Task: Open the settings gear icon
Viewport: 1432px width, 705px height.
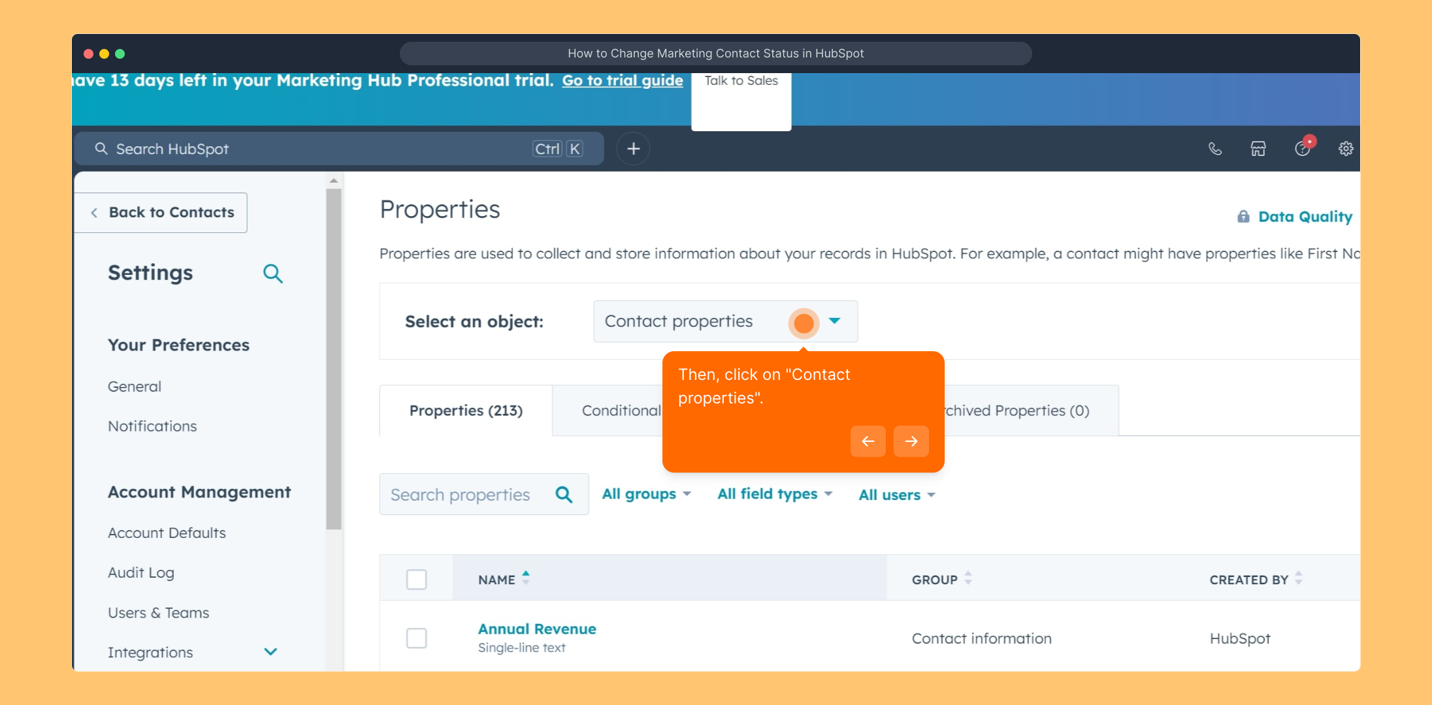Action: 1346,149
